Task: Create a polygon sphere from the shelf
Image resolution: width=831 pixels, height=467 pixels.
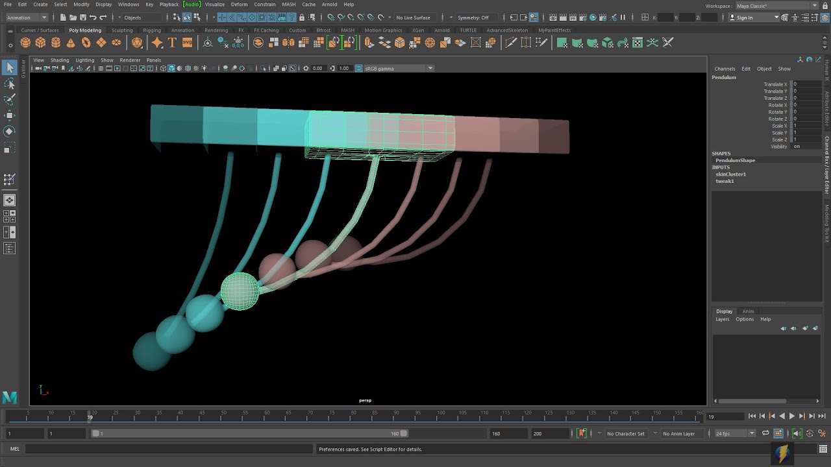Action: (x=25, y=43)
